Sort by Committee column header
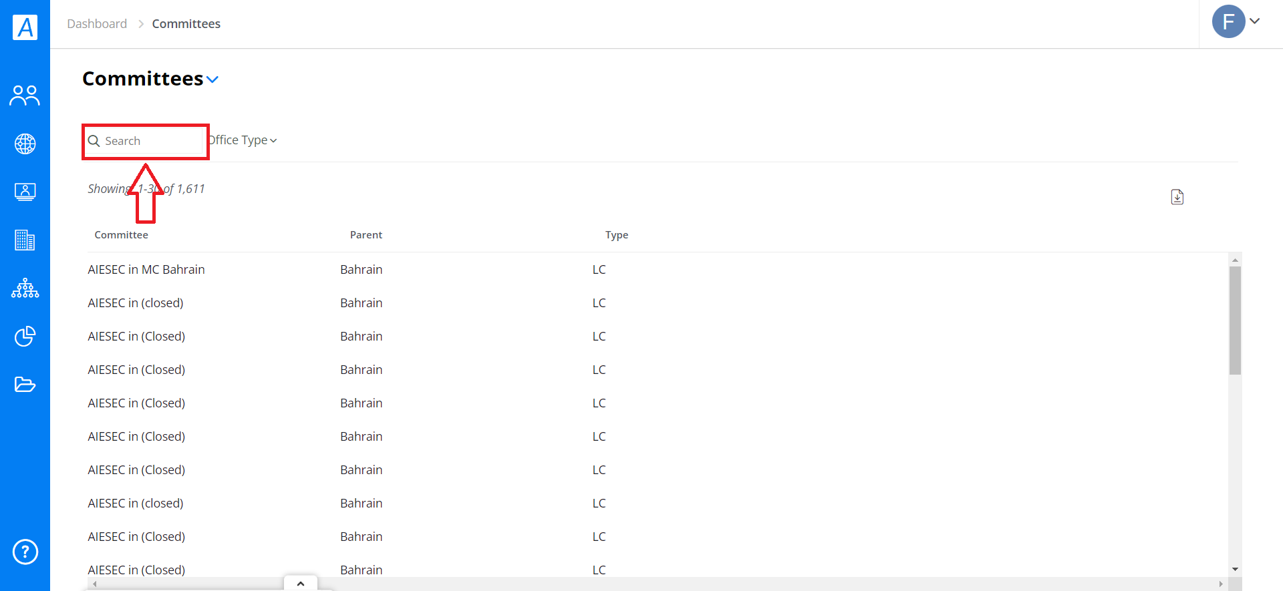1283x591 pixels. [121, 235]
